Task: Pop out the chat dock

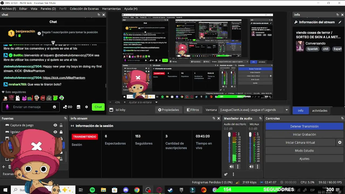Action: pos(99,15)
